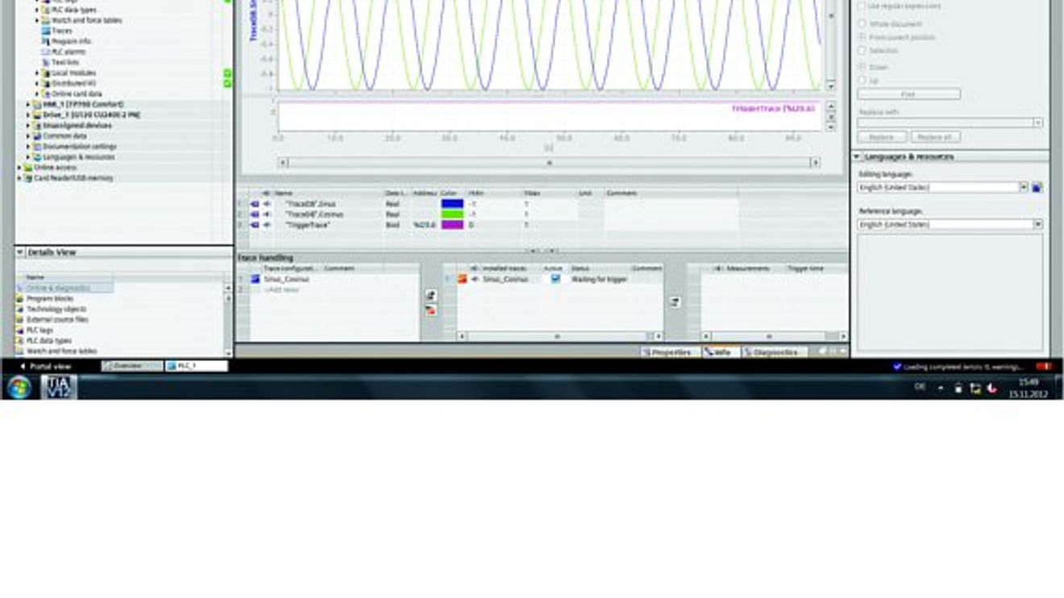Image resolution: width=1064 pixels, height=598 pixels.
Task: Expand Unassigned devices node
Action: 28,126
